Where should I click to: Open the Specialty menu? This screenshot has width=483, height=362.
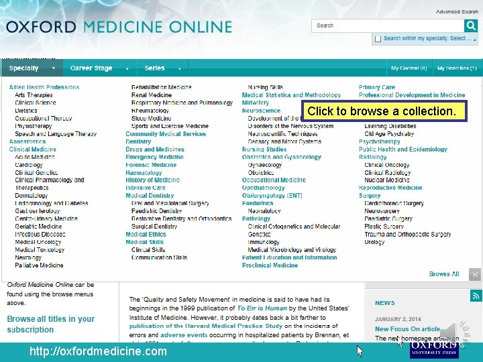coord(32,68)
